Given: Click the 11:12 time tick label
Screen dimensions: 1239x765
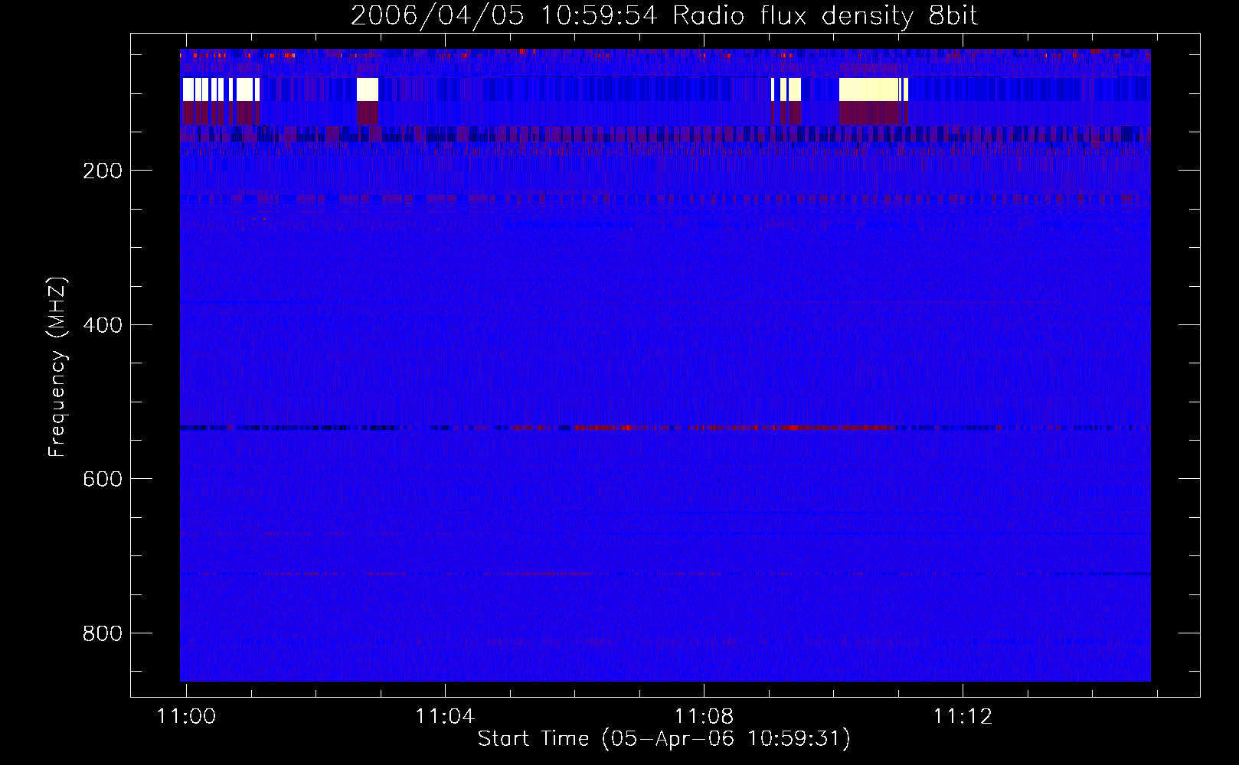Looking at the screenshot, I should click(963, 717).
